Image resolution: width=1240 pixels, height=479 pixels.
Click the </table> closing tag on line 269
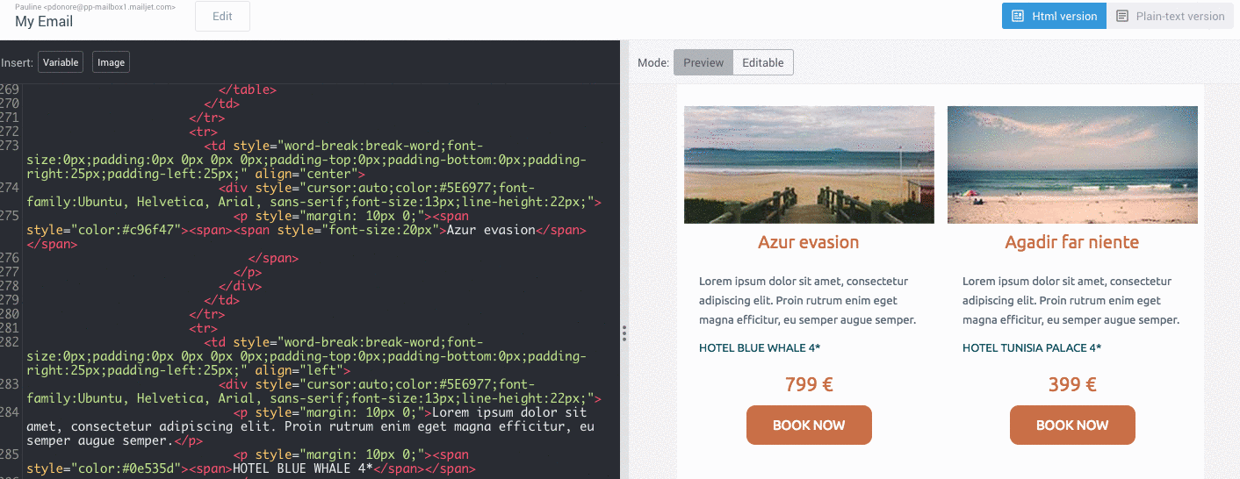[248, 89]
